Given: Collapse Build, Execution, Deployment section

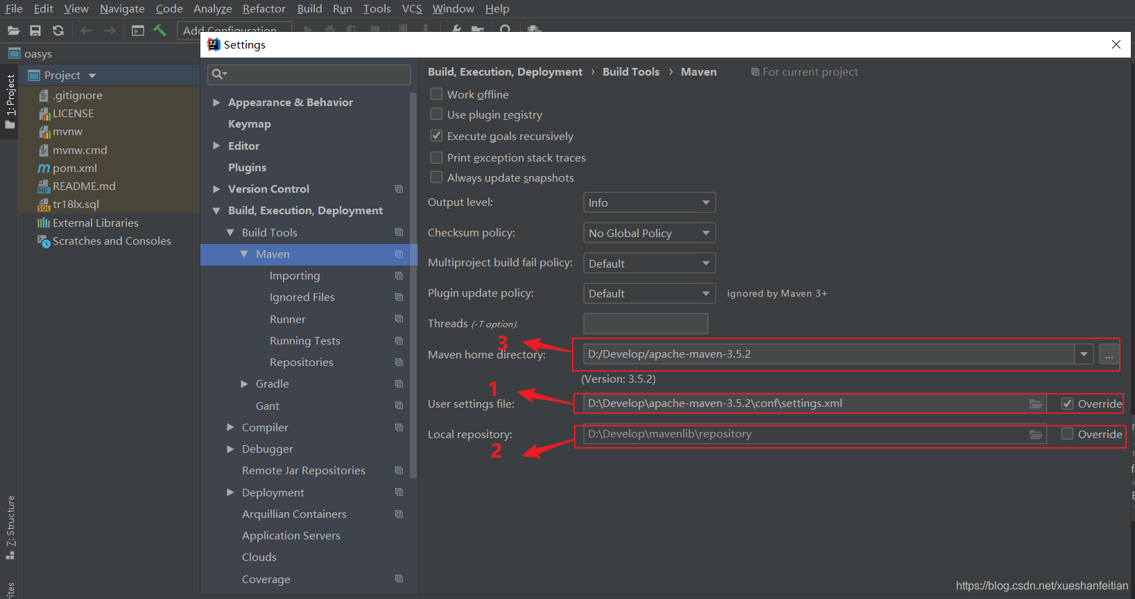Looking at the screenshot, I should [216, 211].
